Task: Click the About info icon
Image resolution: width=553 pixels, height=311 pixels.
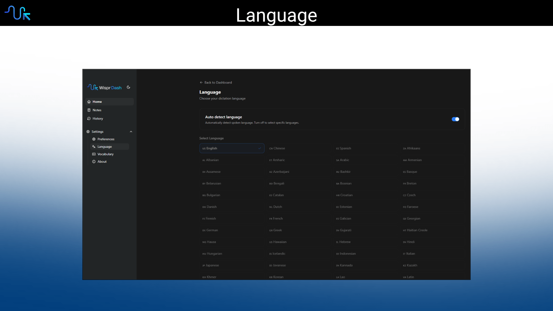Action: (94, 162)
